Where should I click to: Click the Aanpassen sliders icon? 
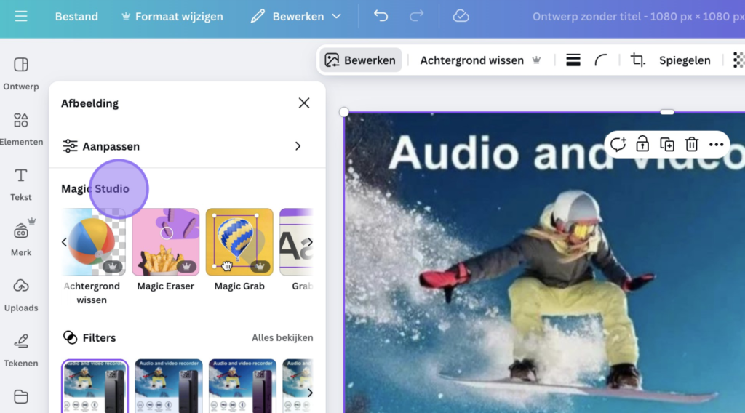click(x=70, y=146)
